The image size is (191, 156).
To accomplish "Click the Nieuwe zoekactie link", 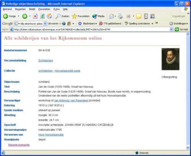I will (x=19, y=145).
